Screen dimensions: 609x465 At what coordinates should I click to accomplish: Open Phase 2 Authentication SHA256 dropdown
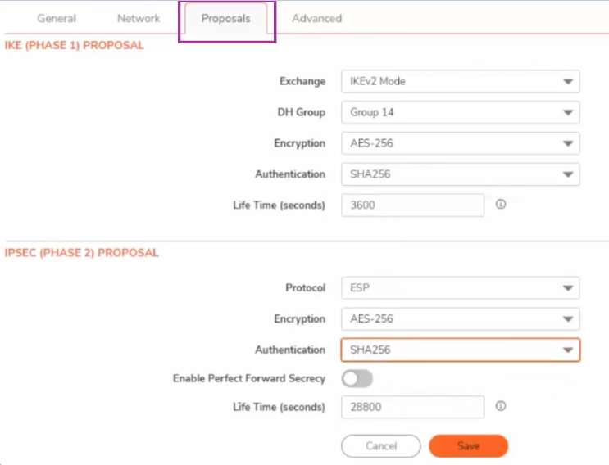click(x=461, y=350)
